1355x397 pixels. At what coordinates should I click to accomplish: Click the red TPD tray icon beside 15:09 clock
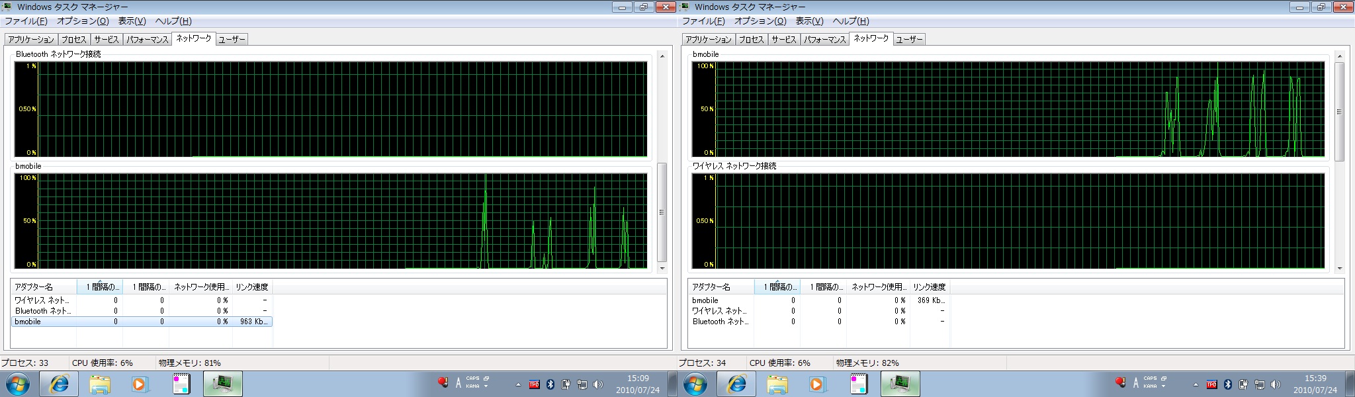(x=534, y=384)
